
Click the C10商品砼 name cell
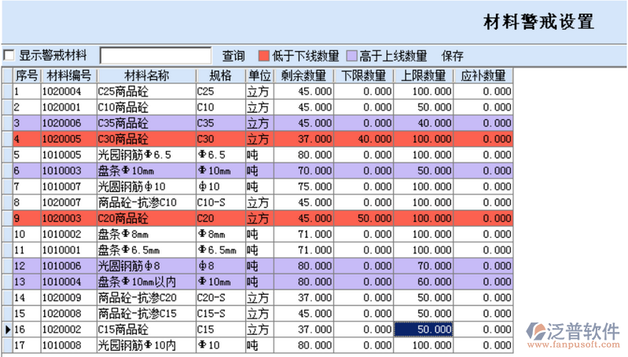(x=147, y=107)
